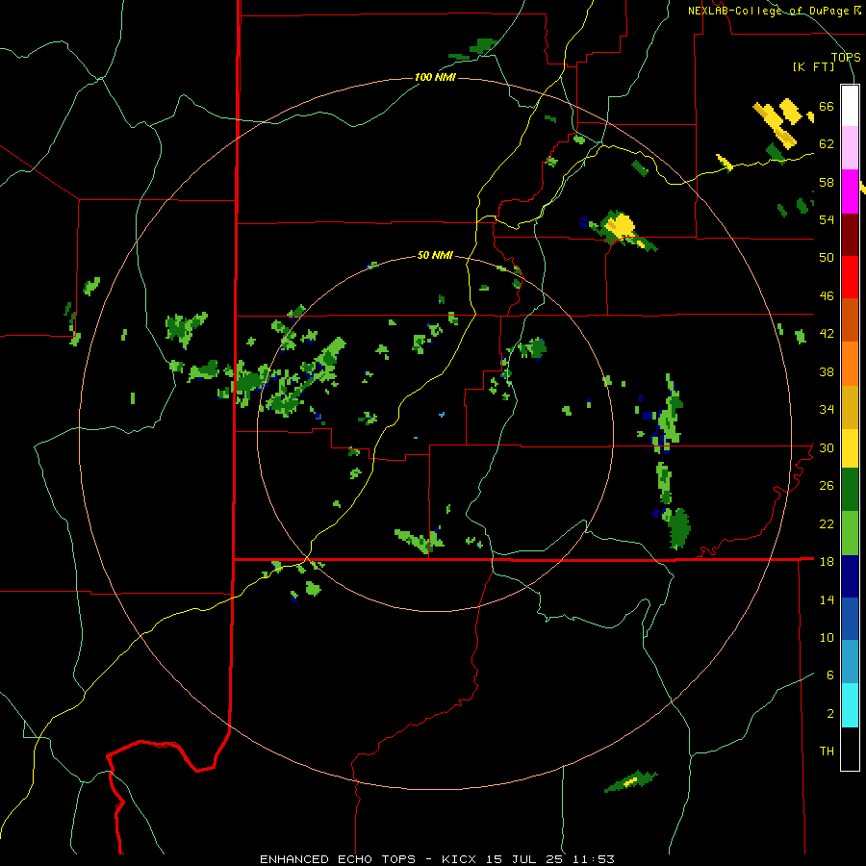This screenshot has width=866, height=866.
Task: Click the 58 legend value
Action: pyautogui.click(x=827, y=182)
